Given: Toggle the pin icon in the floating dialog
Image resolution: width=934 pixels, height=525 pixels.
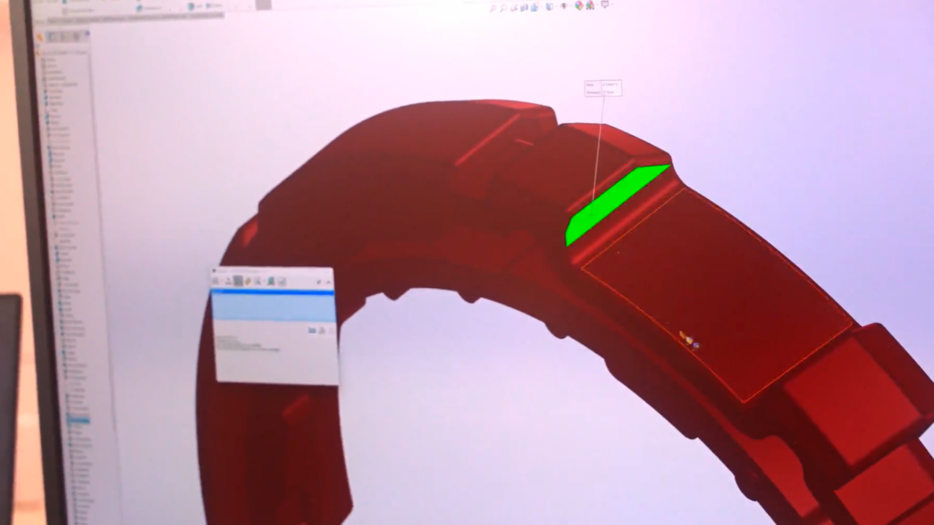Looking at the screenshot, I should [318, 282].
